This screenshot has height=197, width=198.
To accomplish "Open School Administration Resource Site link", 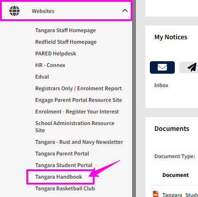I will tap(75, 127).
